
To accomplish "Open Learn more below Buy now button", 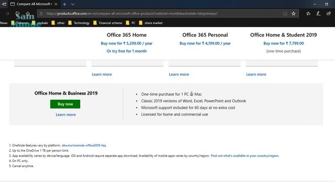I will (65, 115).
